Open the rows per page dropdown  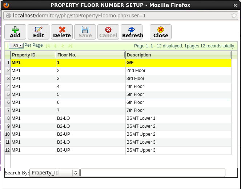click(16, 46)
